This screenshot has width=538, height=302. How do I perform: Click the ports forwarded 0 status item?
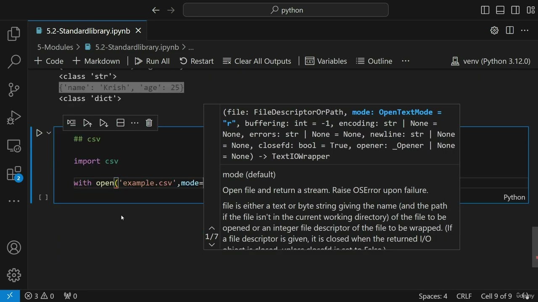pos(70,296)
